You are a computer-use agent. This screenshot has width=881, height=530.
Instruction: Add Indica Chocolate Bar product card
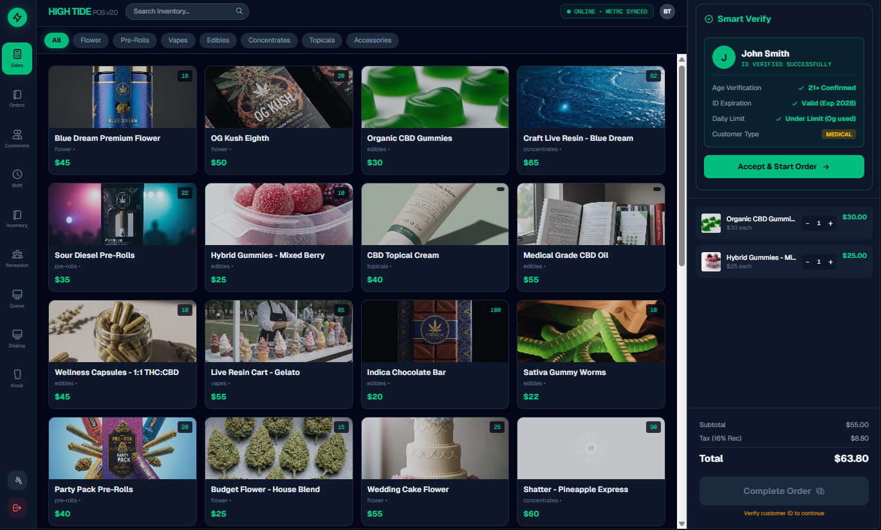pos(435,354)
